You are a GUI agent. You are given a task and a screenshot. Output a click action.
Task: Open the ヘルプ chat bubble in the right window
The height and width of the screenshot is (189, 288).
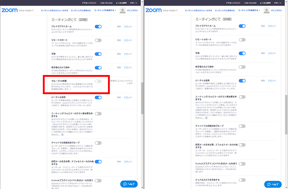pyautogui.click(x=273, y=184)
